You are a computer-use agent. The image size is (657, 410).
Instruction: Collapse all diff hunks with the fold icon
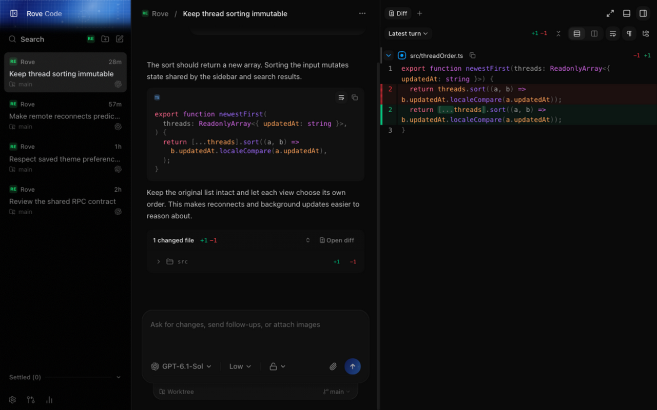(558, 33)
